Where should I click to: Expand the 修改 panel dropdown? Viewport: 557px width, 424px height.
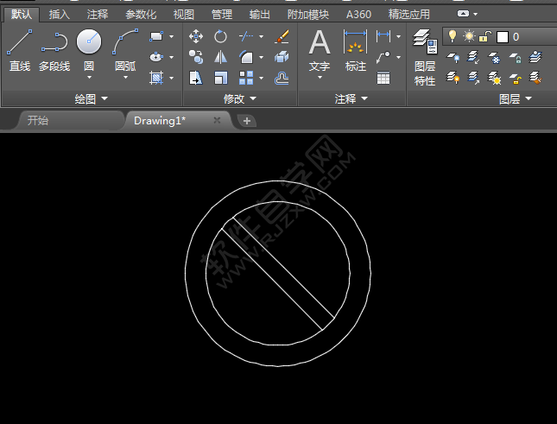point(253,99)
